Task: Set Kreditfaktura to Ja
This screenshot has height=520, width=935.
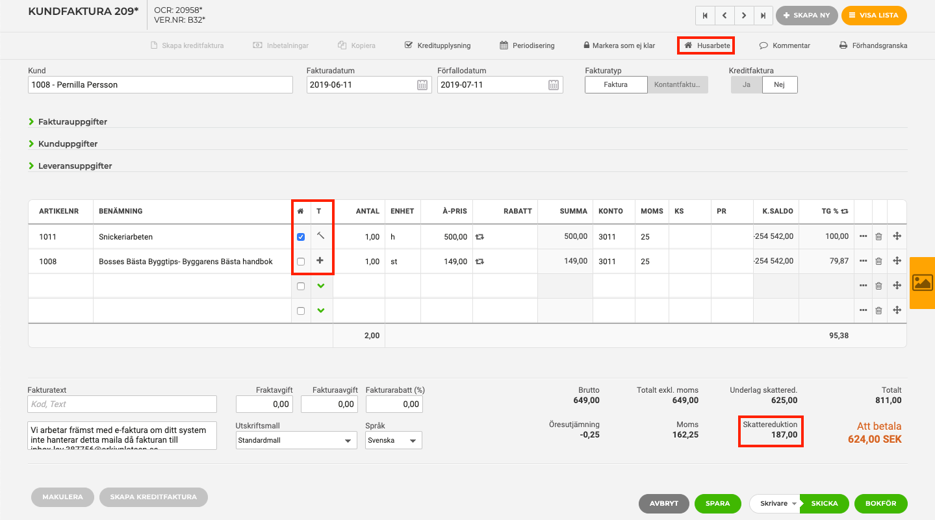Action: (x=746, y=84)
